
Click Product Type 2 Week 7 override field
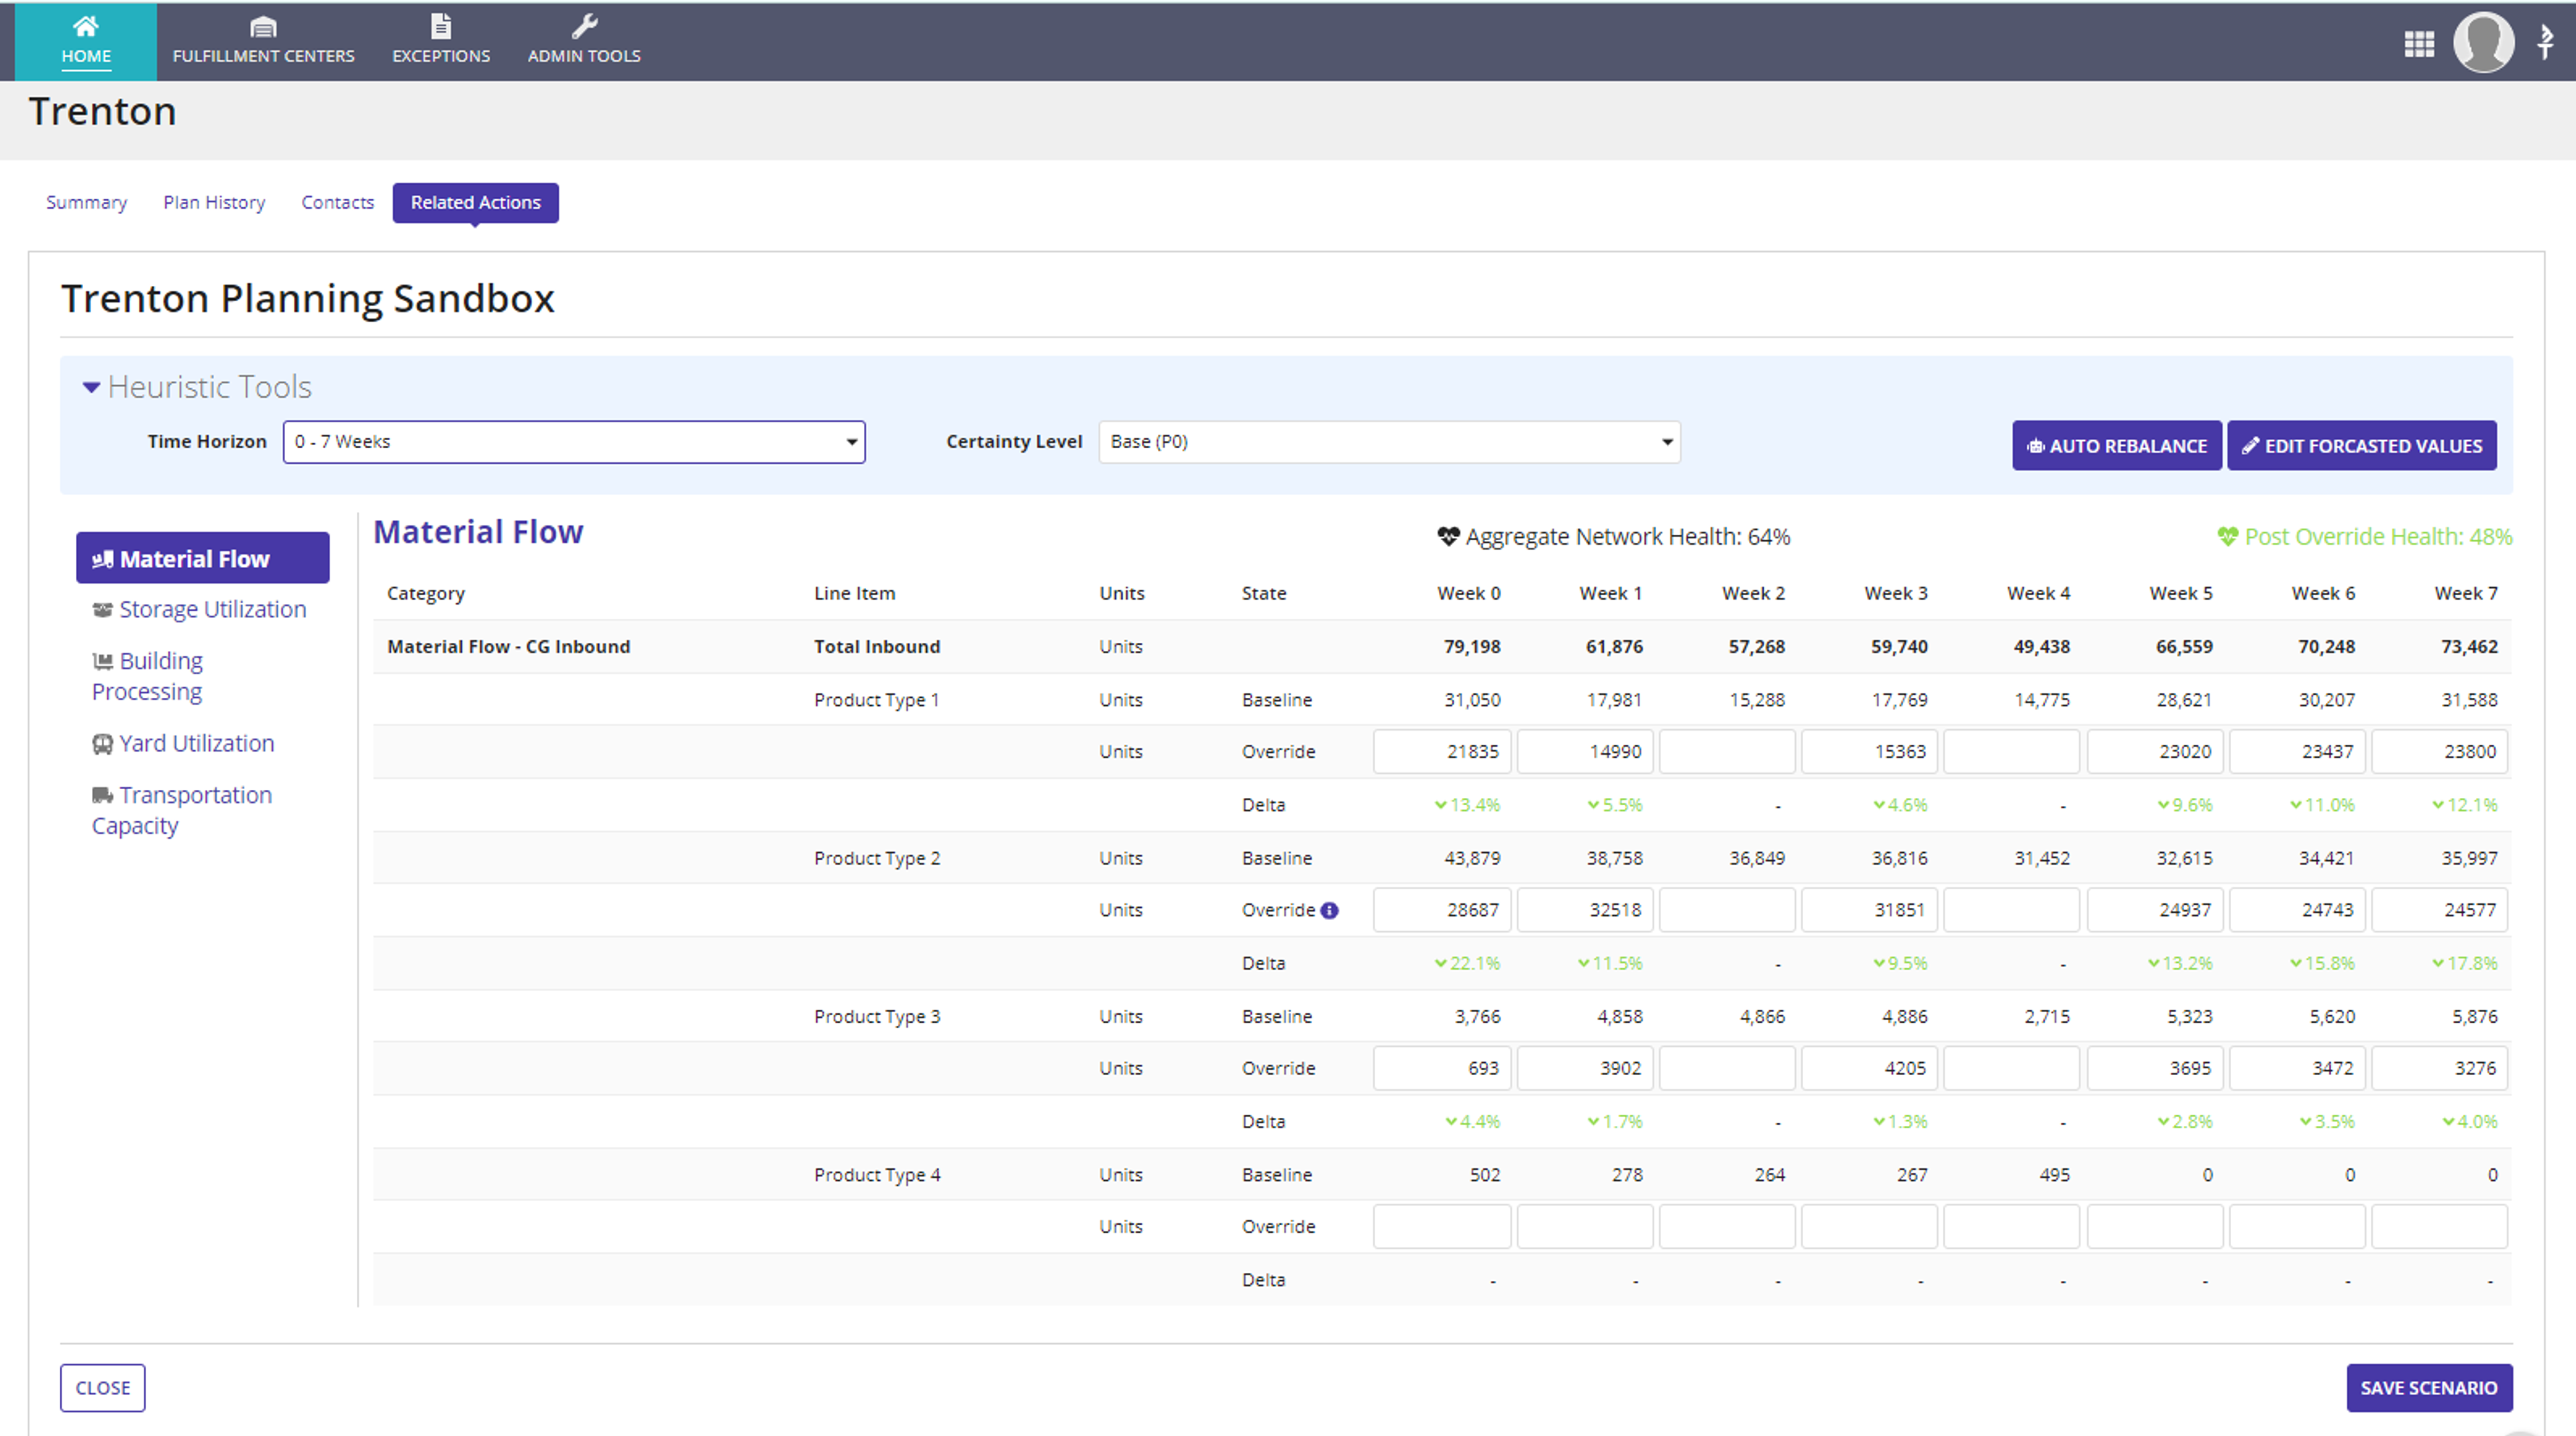pos(2439,910)
